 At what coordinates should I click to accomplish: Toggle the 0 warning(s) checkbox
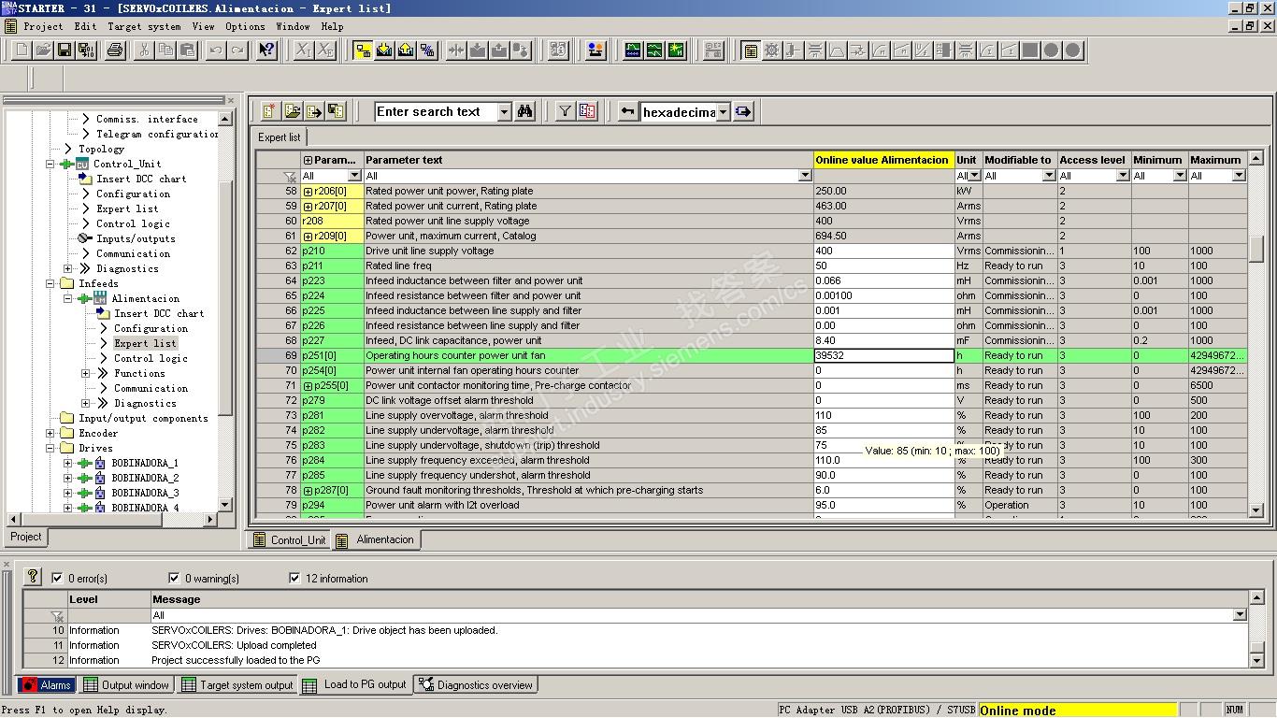coord(174,578)
